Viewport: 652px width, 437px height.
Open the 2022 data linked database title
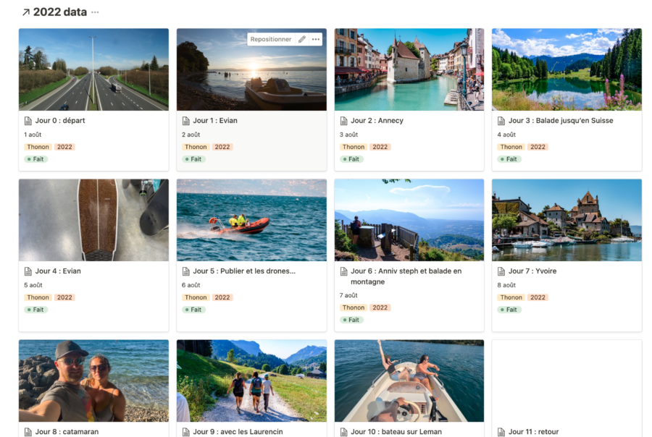(x=60, y=12)
